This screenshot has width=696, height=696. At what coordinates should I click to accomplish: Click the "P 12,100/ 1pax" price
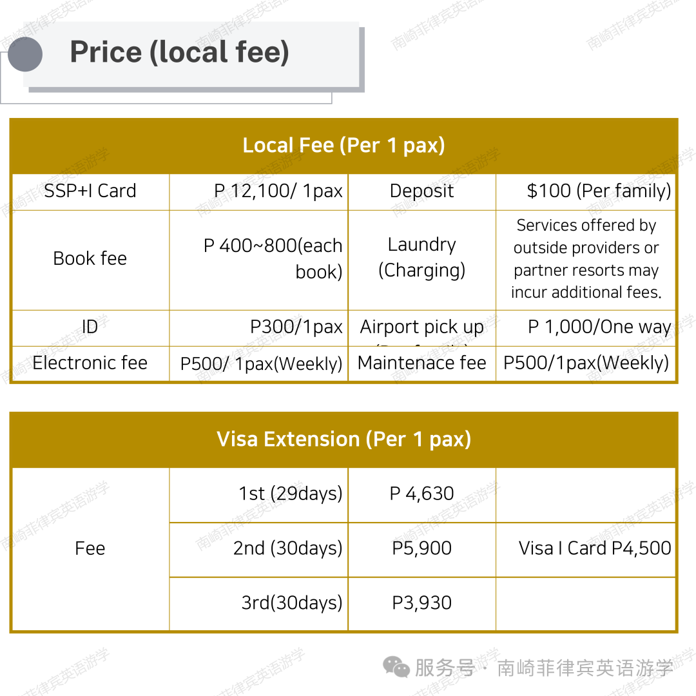(x=278, y=191)
